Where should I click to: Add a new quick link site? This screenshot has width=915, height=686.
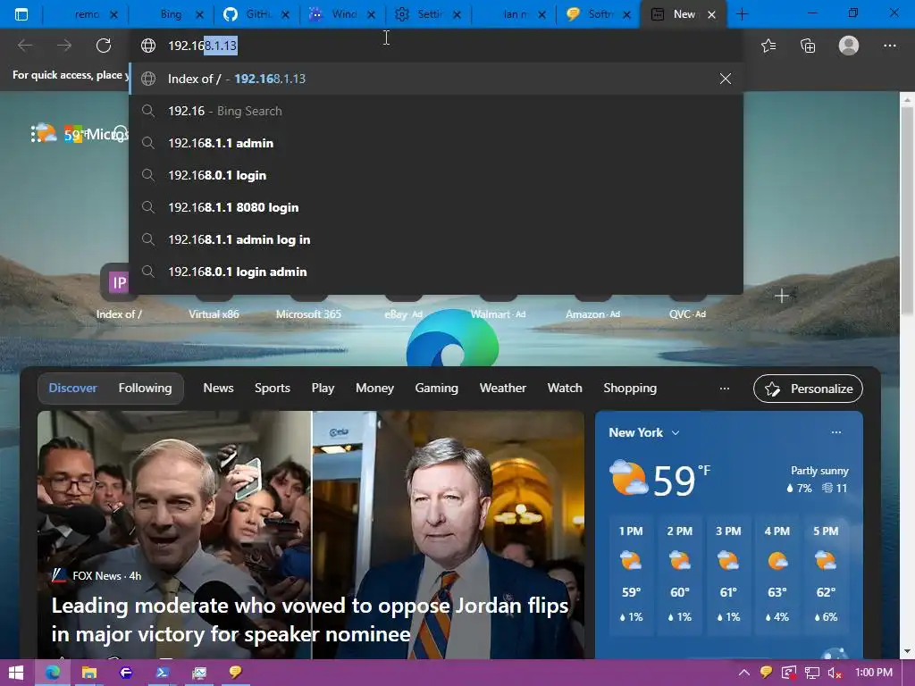click(x=781, y=296)
